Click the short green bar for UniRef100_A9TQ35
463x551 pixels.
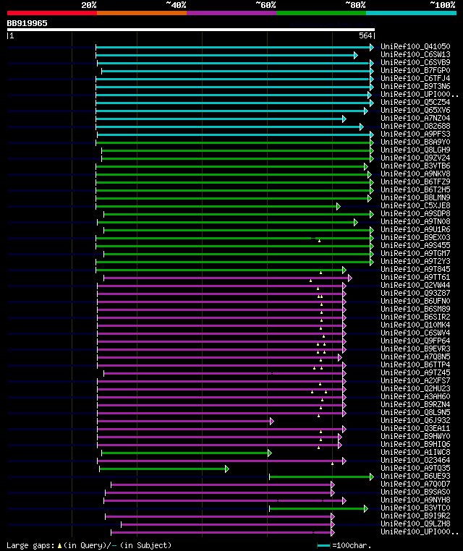[x=163, y=469]
